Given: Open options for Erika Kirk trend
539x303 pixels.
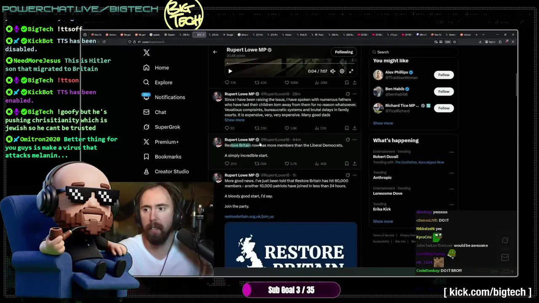Looking at the screenshot, I should 451,205.
